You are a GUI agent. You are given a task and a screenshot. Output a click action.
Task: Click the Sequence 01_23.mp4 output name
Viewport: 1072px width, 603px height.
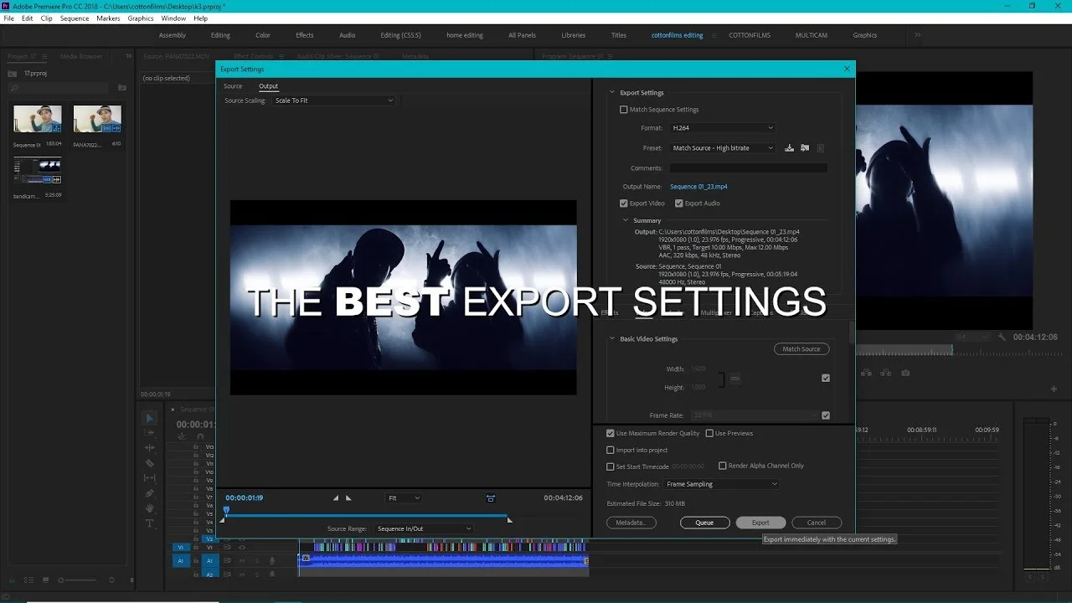(698, 187)
